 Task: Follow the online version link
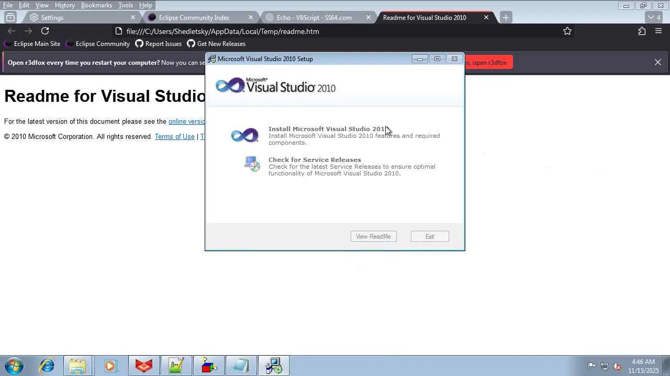[x=187, y=122]
